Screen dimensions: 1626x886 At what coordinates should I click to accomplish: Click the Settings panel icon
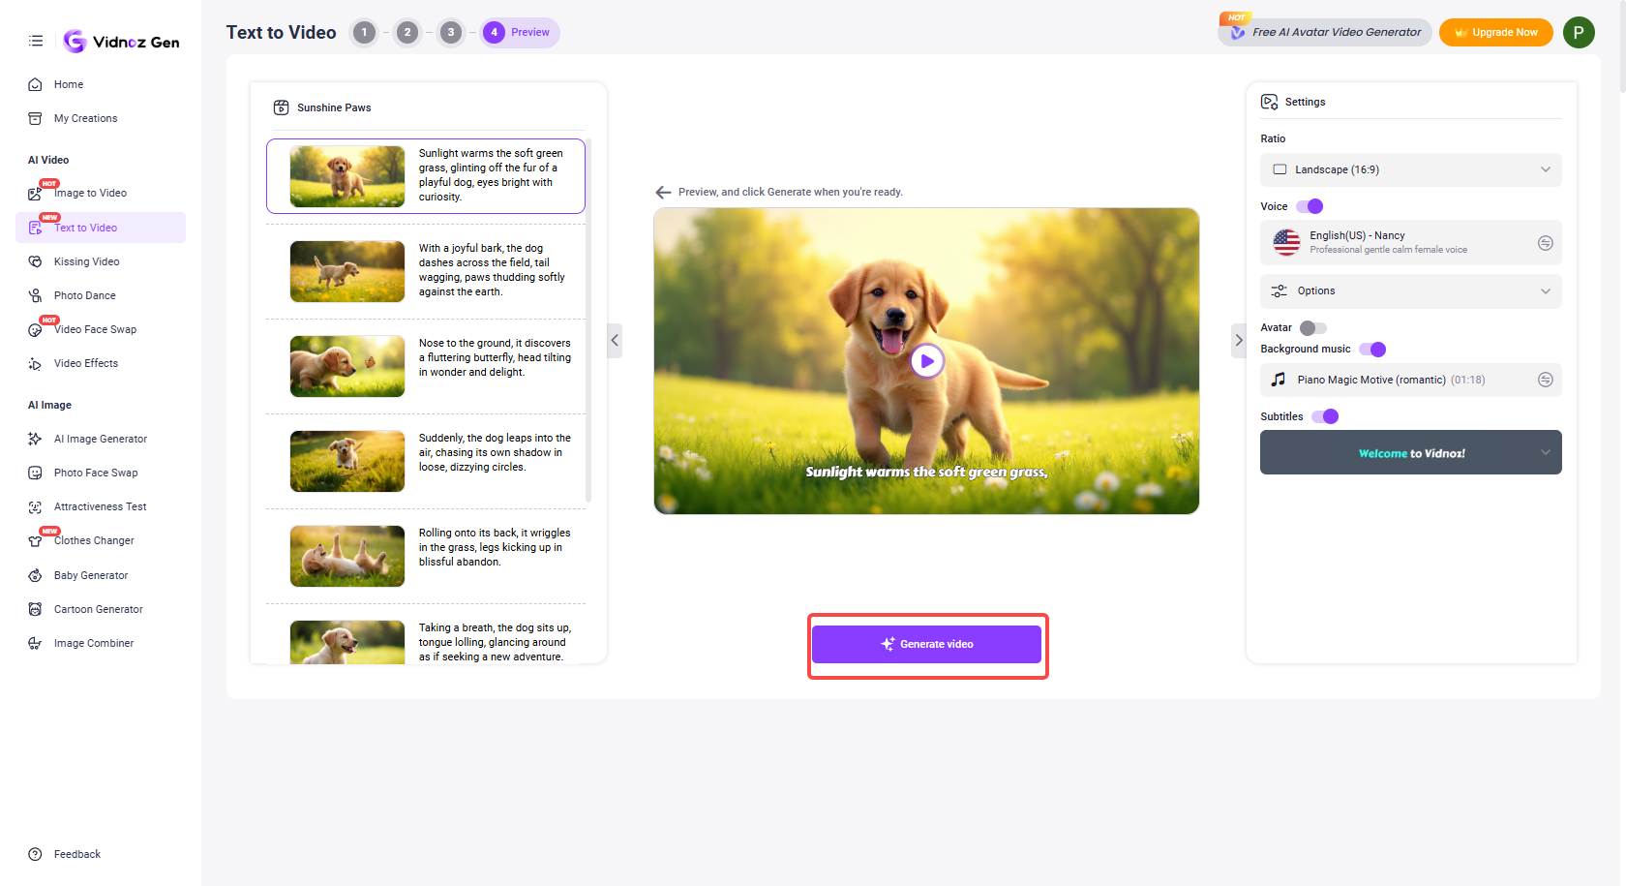click(x=1269, y=102)
